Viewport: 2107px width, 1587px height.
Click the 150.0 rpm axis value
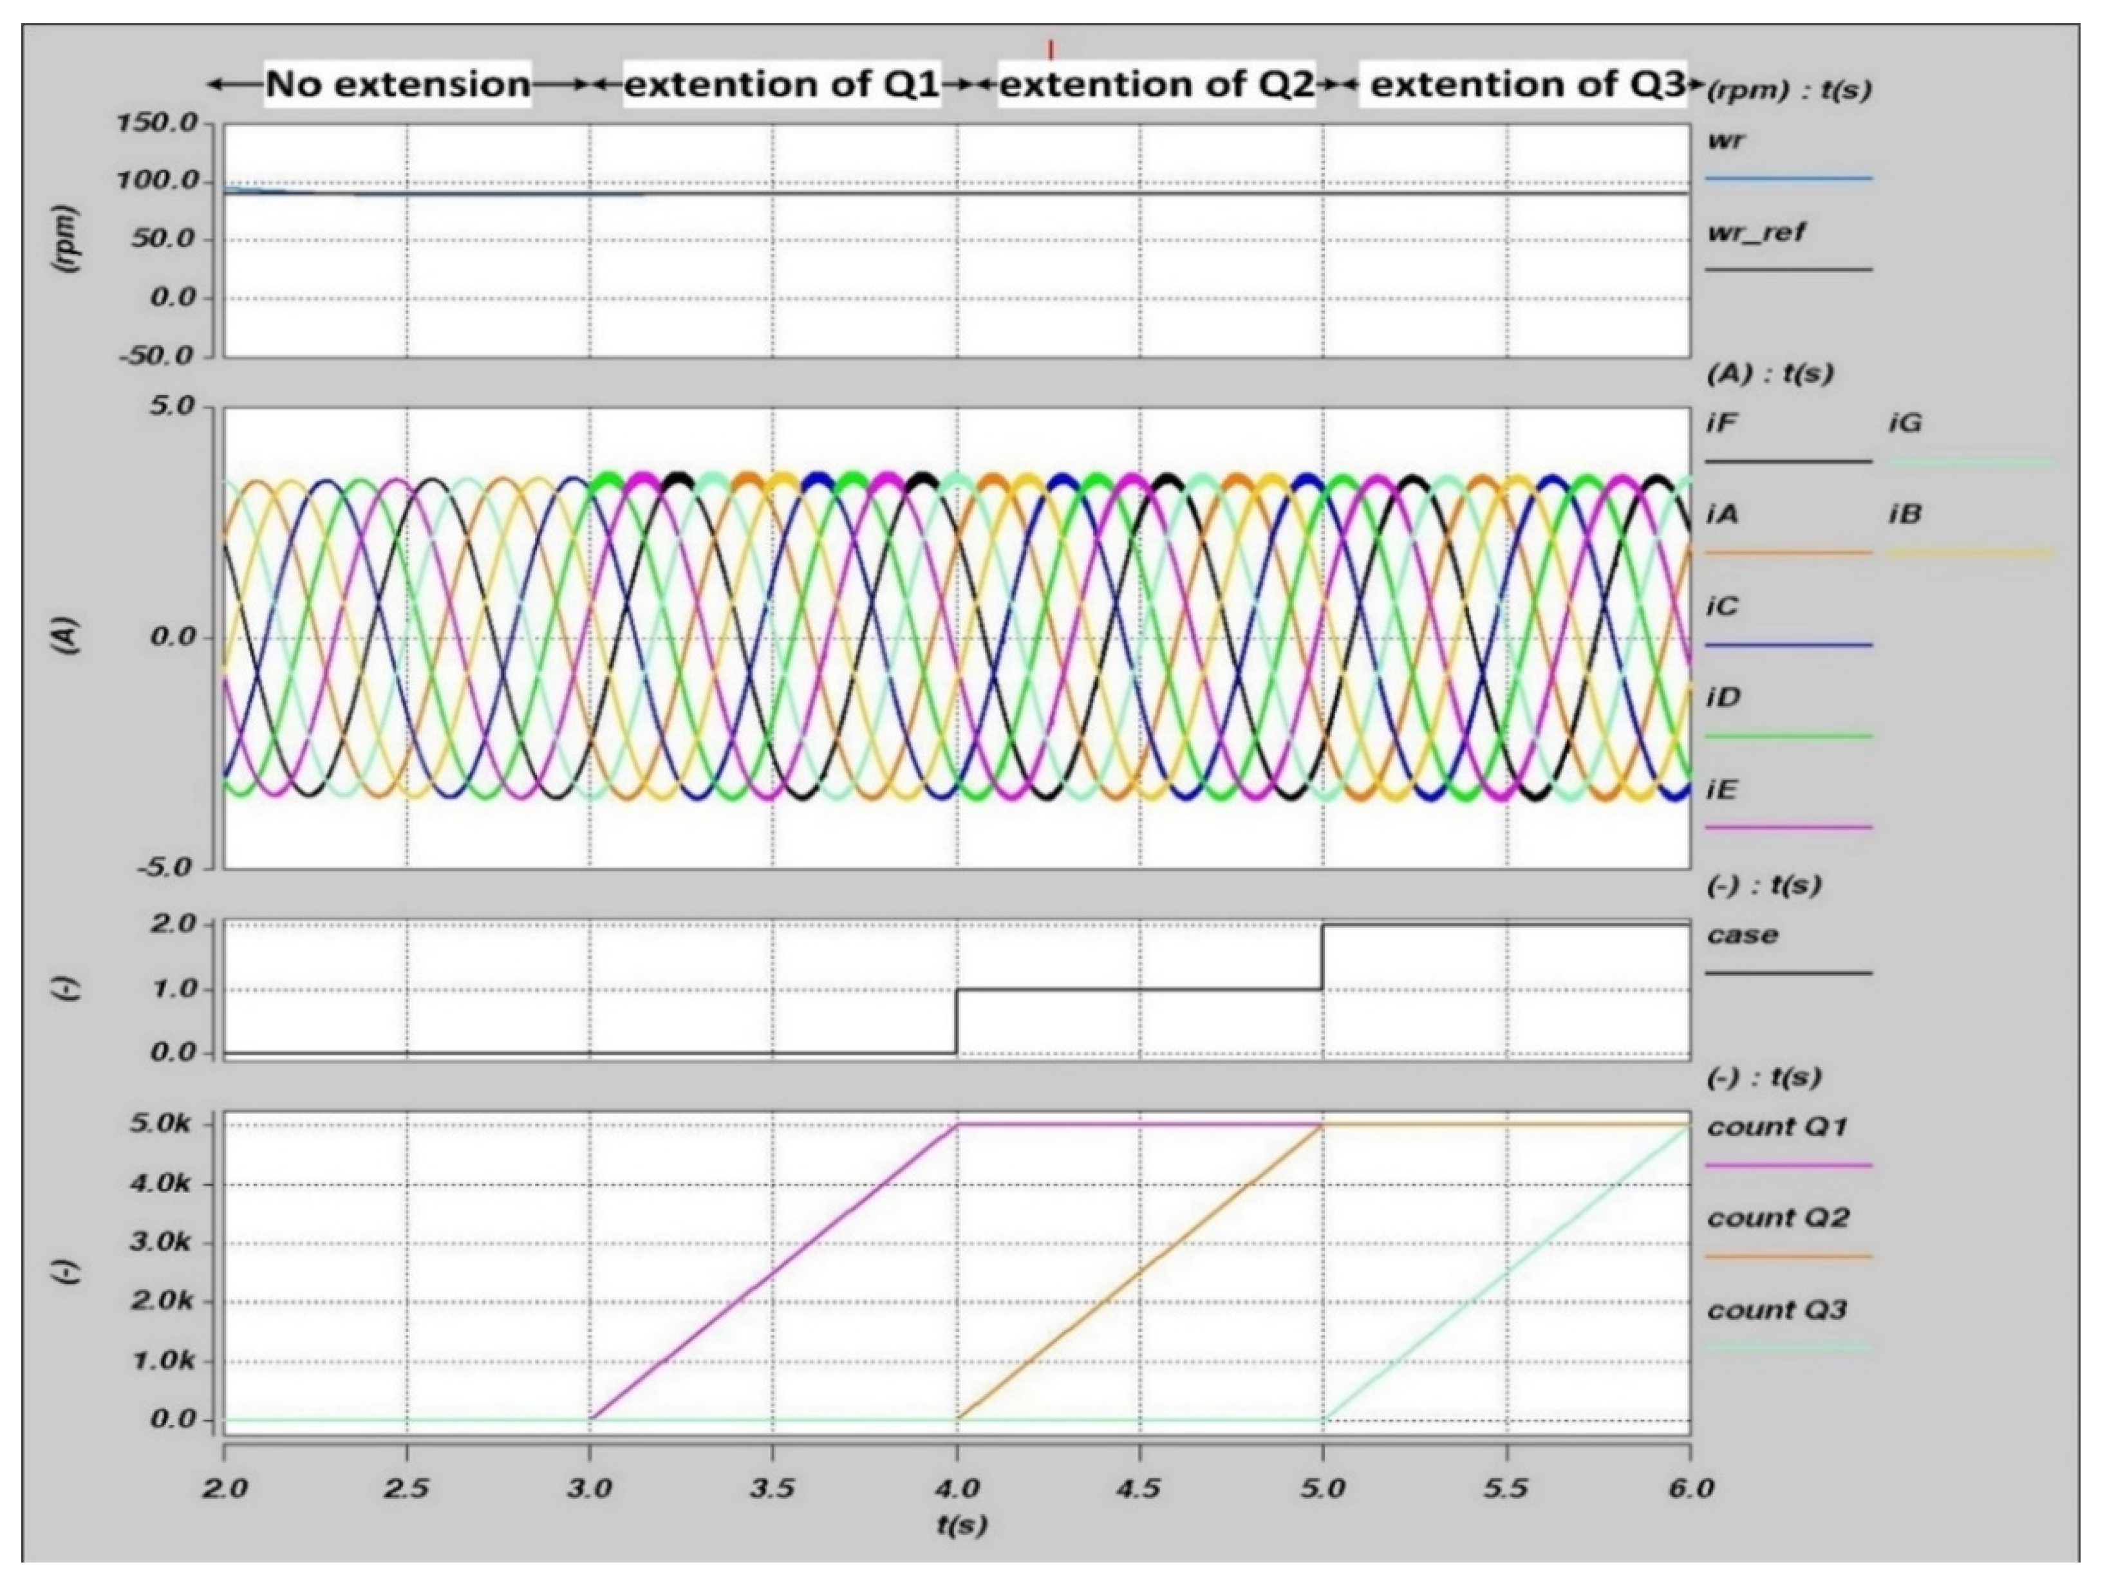coord(157,123)
